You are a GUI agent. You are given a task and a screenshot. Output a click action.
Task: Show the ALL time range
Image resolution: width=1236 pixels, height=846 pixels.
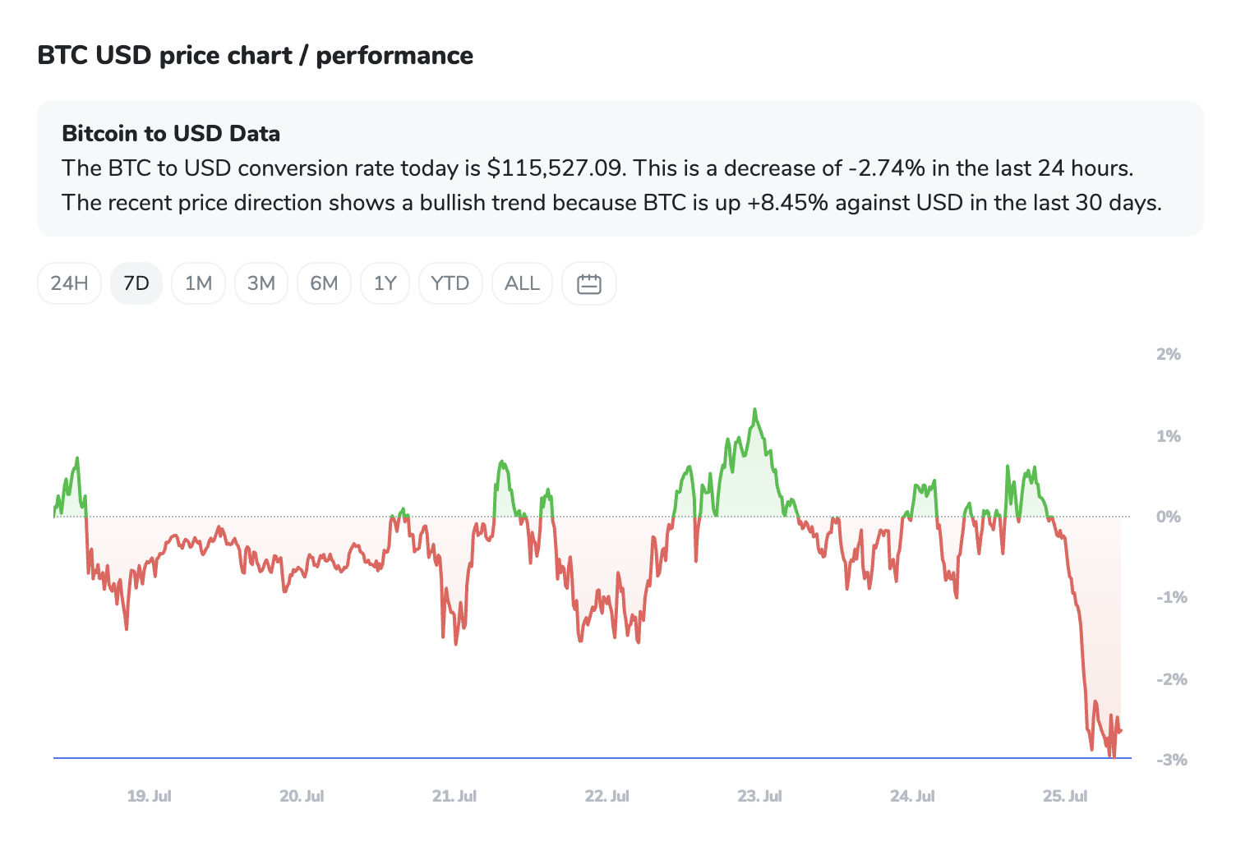[x=523, y=283]
